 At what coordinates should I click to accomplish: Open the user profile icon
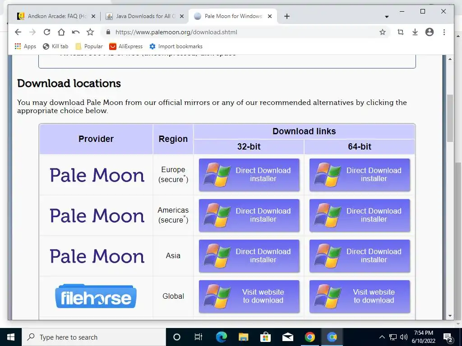click(430, 32)
